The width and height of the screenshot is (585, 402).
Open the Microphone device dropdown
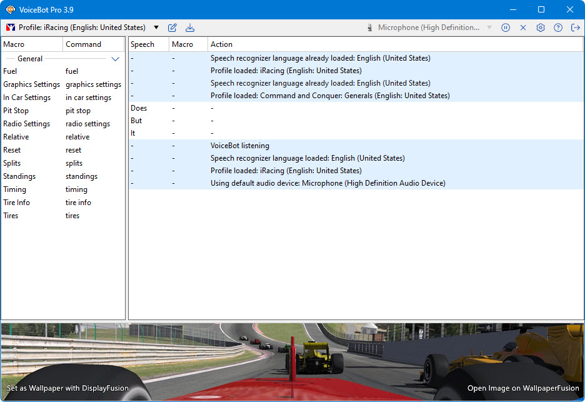489,28
